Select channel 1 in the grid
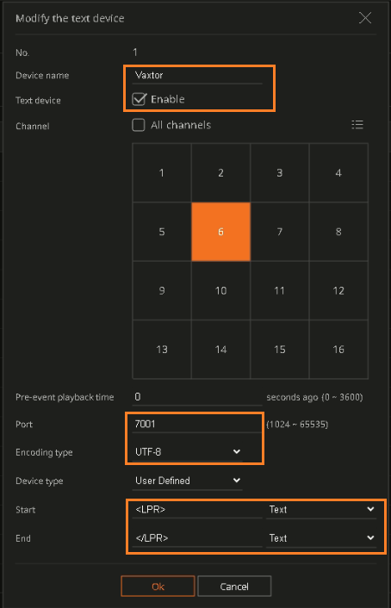The width and height of the screenshot is (391, 608). click(162, 172)
